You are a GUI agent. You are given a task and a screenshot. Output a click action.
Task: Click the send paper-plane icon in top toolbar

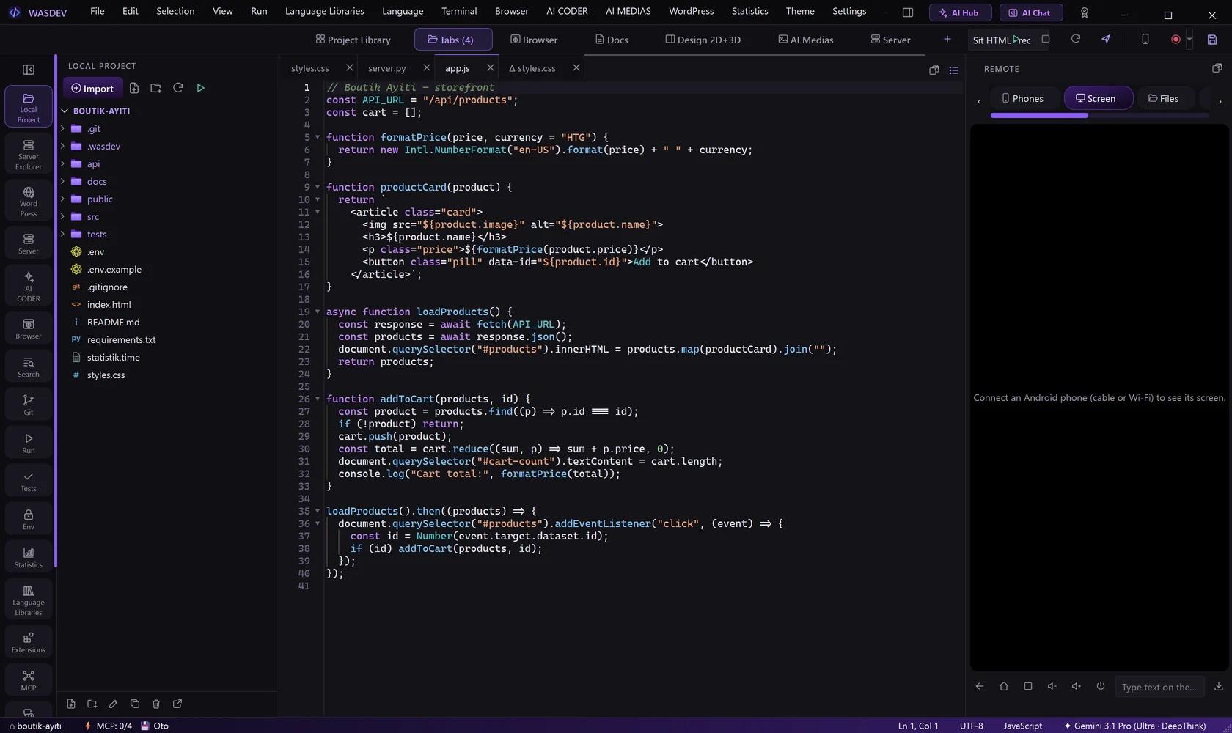pyautogui.click(x=1106, y=39)
